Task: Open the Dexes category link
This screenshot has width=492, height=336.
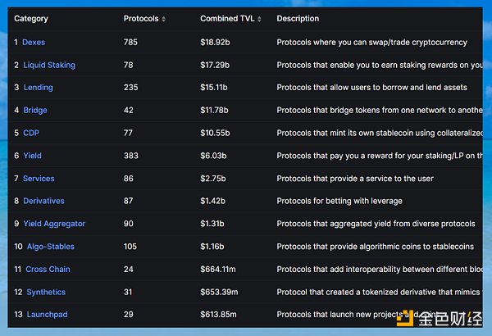Action: tap(34, 42)
